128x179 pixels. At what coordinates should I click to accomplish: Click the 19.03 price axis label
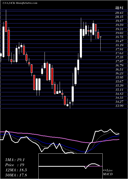click(x=119, y=33)
